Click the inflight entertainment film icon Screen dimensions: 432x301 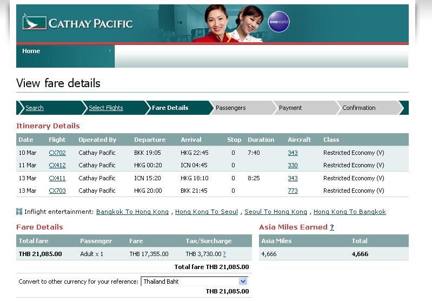click(19, 212)
